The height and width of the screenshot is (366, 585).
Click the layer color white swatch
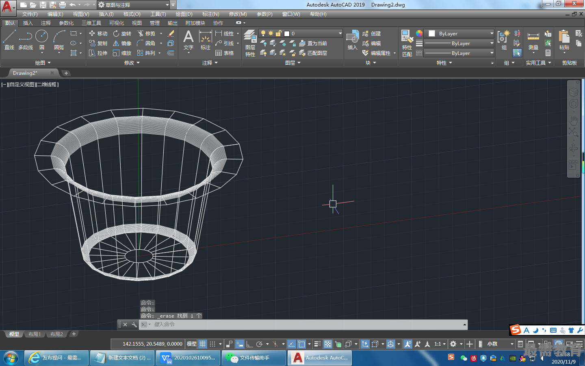pos(287,34)
